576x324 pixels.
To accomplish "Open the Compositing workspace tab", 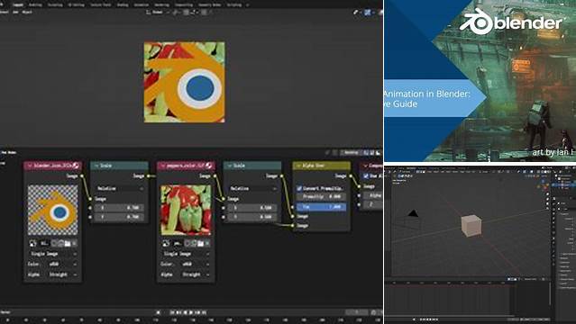I will [183, 4].
